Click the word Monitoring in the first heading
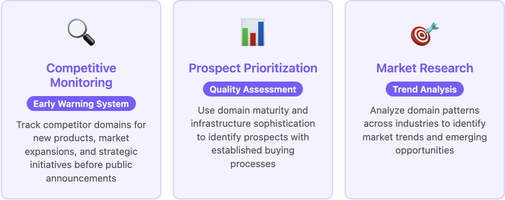This screenshot has height=200, width=505. [x=81, y=82]
